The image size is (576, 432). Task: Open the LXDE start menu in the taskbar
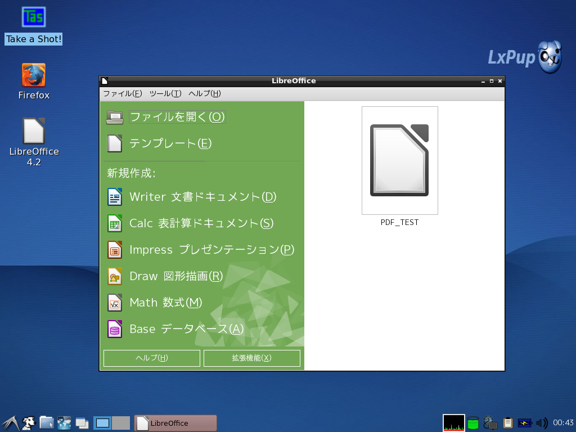(10, 423)
